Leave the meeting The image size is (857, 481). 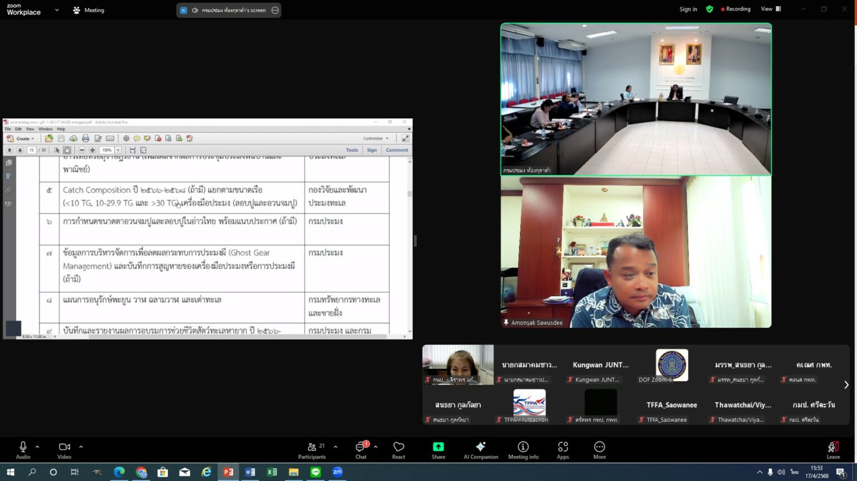[833, 450]
